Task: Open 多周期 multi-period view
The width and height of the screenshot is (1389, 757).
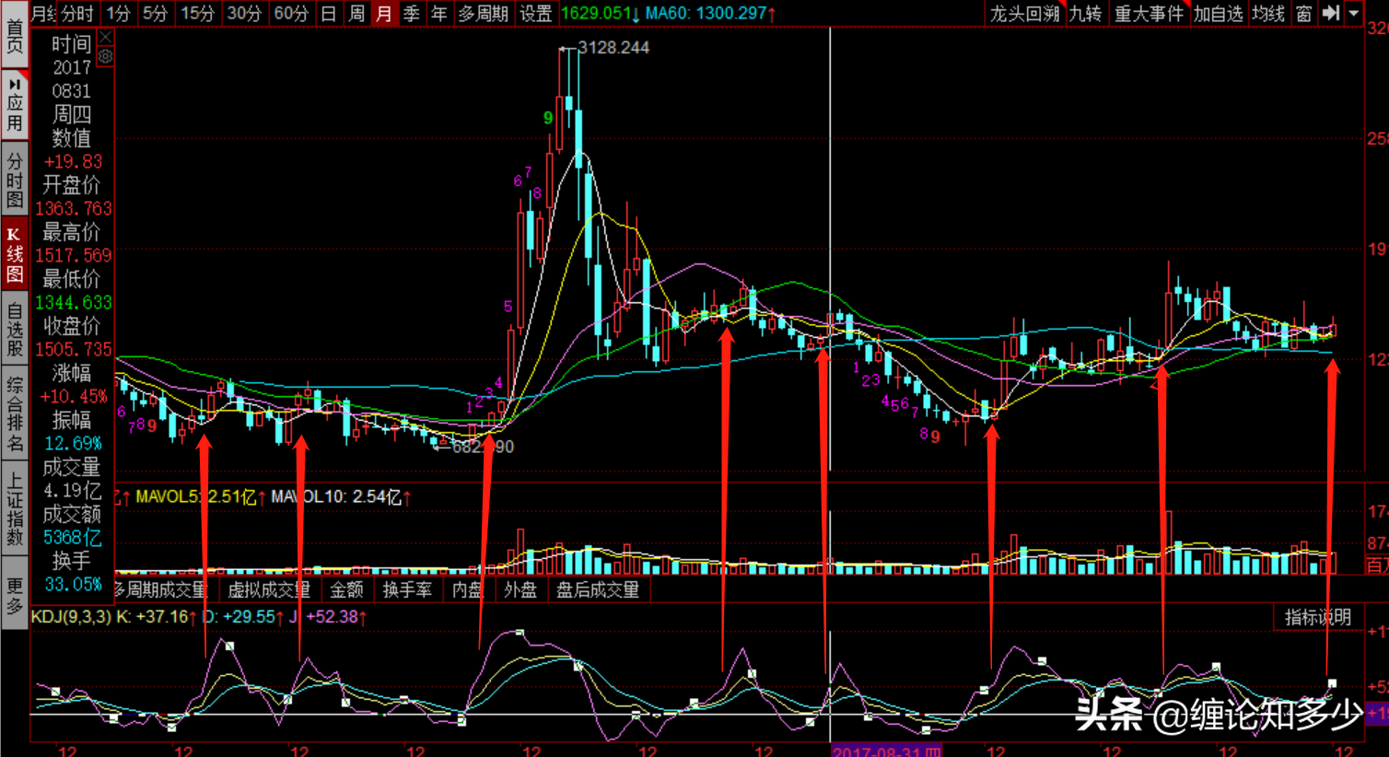Action: coord(483,13)
